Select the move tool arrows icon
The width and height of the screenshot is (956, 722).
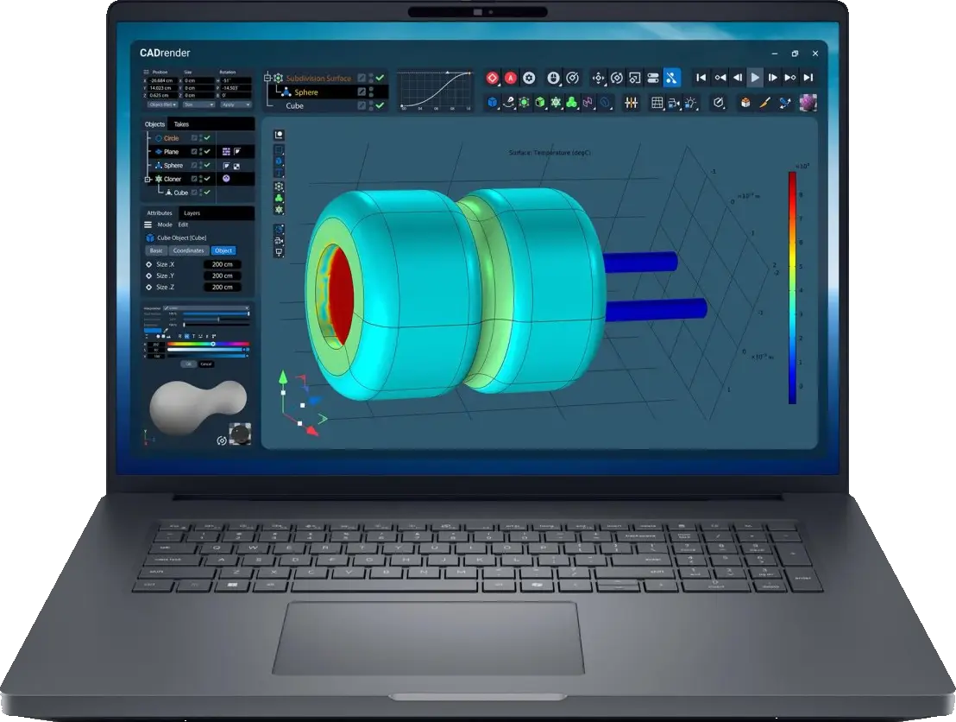(598, 78)
